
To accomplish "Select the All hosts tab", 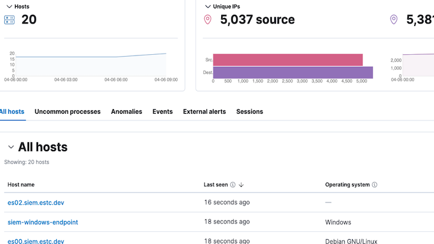I will pyautogui.click(x=12, y=111).
